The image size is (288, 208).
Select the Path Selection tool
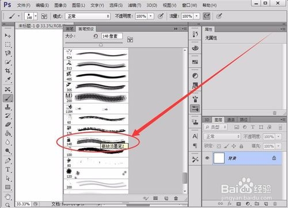click(x=7, y=178)
